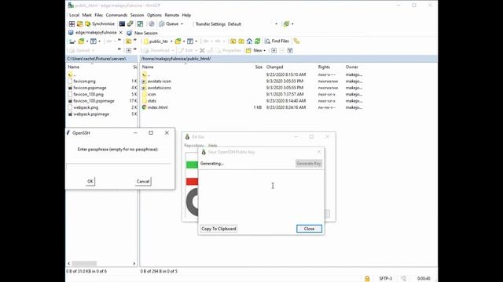Click Cancel in the OpenSSH dialog

143,181
